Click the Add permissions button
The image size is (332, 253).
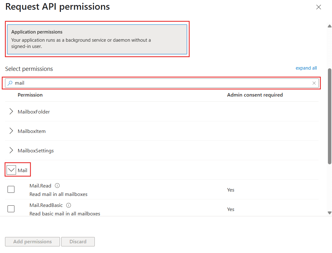click(x=32, y=242)
